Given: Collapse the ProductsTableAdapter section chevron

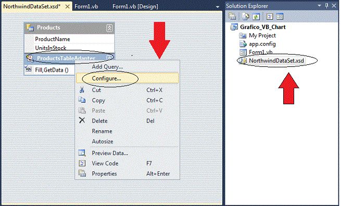Looking at the screenshot, I should [x=110, y=58].
